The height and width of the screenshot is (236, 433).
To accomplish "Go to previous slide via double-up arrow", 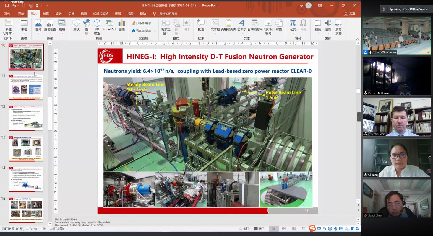I will (359, 205).
